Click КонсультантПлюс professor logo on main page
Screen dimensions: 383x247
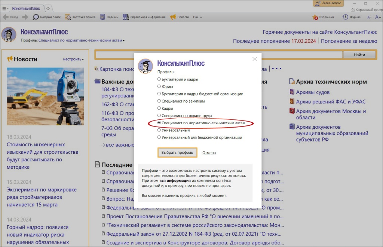(x=9, y=34)
